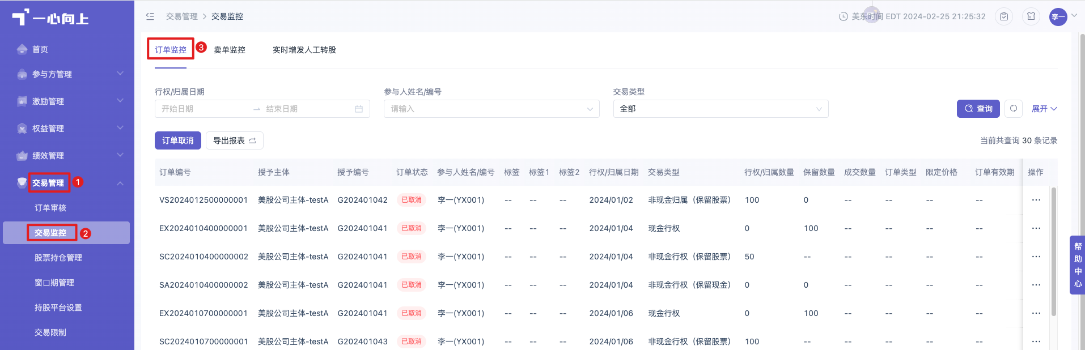
Task: Click the 交易管理 breadcrumb link
Action: pos(182,16)
